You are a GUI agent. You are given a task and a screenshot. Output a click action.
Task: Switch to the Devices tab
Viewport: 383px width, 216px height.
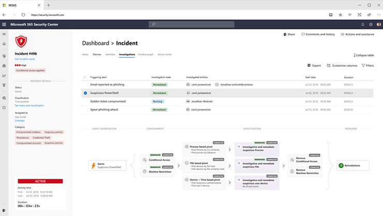click(x=97, y=54)
